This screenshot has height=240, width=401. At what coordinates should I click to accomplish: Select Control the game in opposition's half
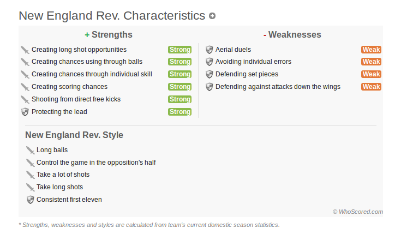96,163
